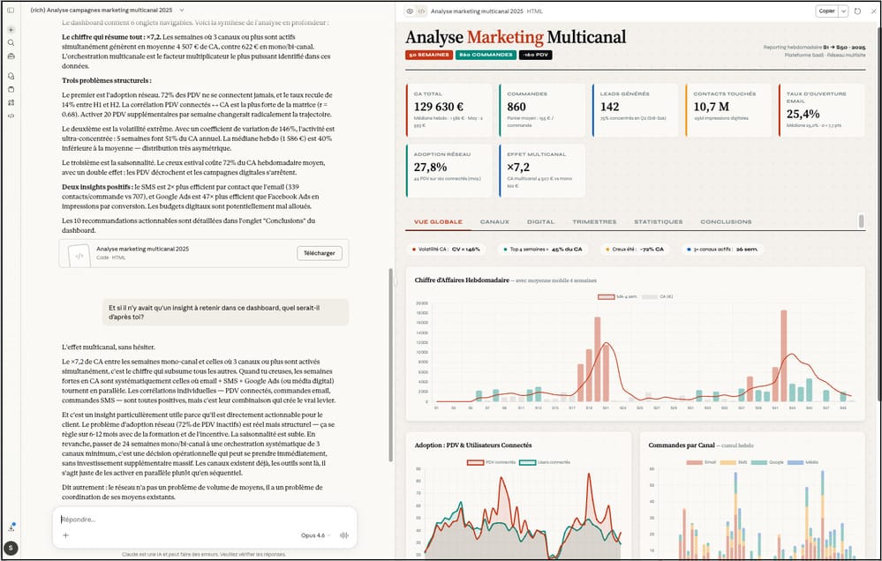Add attachment using the plus icon in composer

65,535
